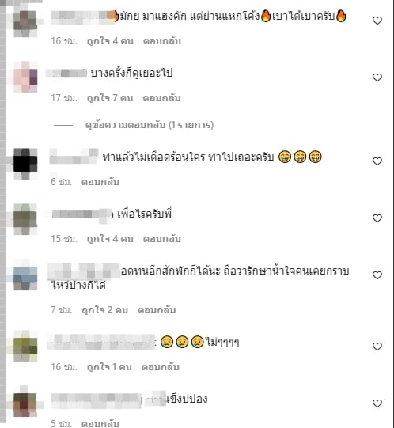Image resolution: width=394 pixels, height=428 pixels.
Task: Like the comment with three sad emojis
Action: [377, 347]
